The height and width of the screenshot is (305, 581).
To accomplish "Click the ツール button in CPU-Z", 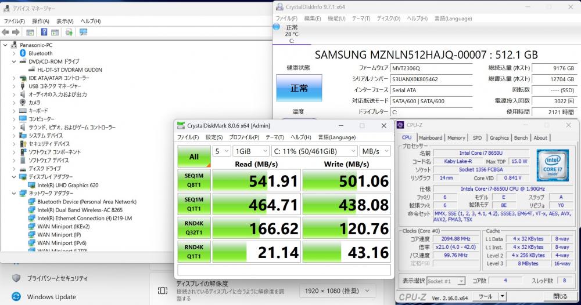I will pyautogui.click(x=485, y=296).
